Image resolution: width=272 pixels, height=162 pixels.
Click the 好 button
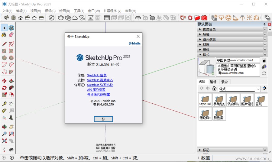point(103,119)
